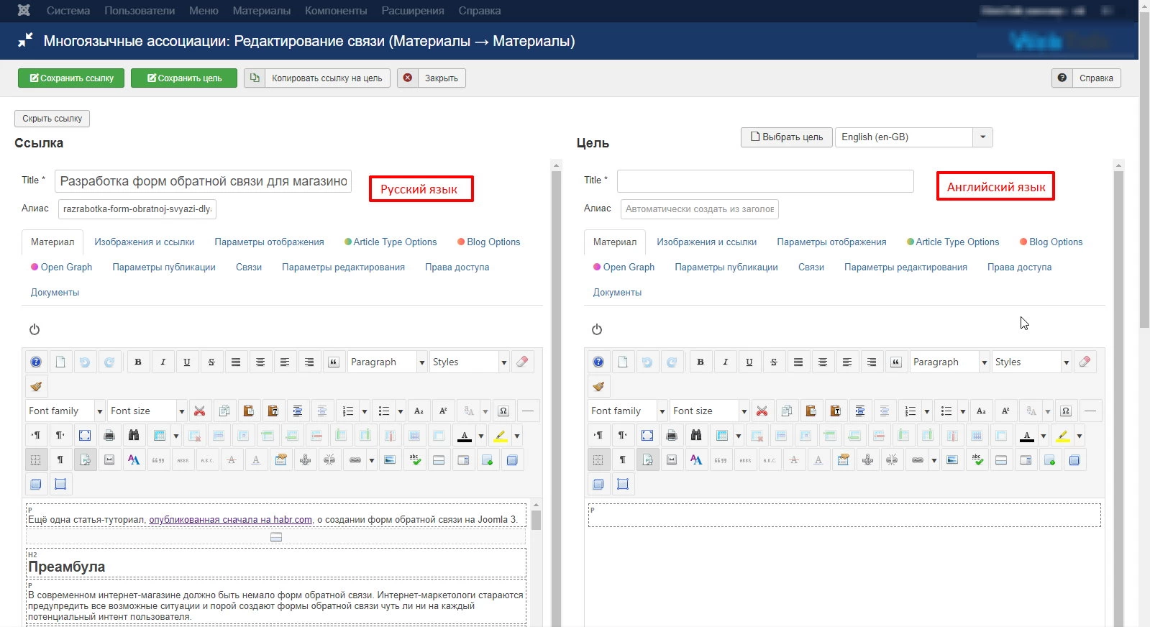The image size is (1150, 627).
Task: Open help in the Ссылка editor toolbar
Action: 36,362
